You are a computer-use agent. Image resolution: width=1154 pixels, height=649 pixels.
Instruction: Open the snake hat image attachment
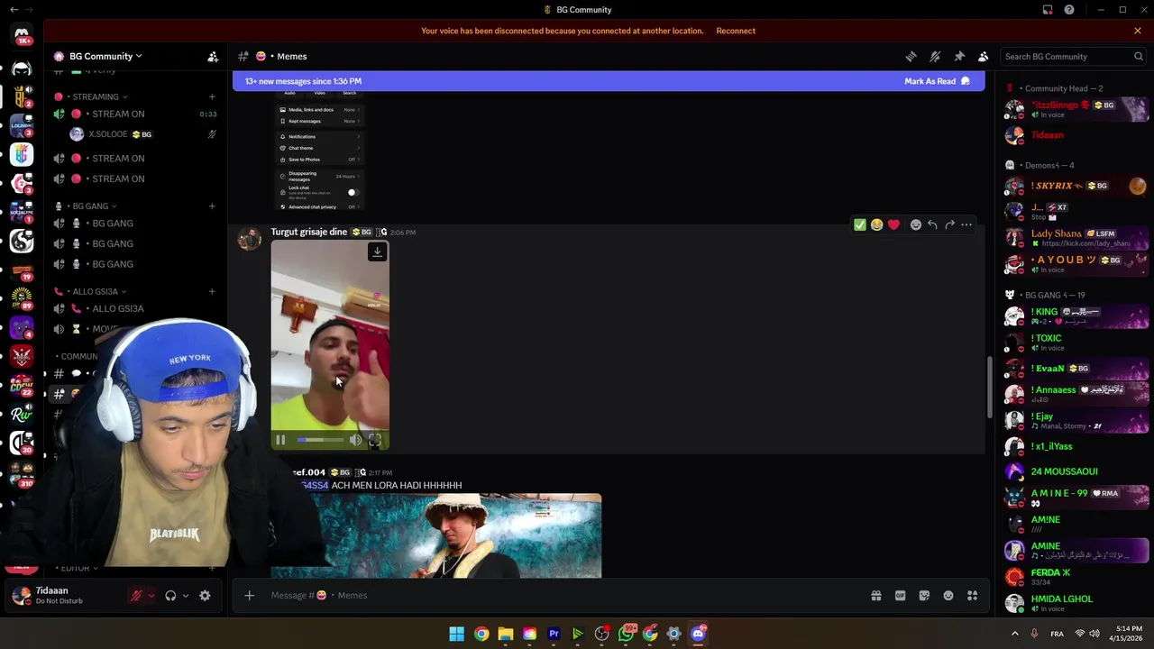435,535
